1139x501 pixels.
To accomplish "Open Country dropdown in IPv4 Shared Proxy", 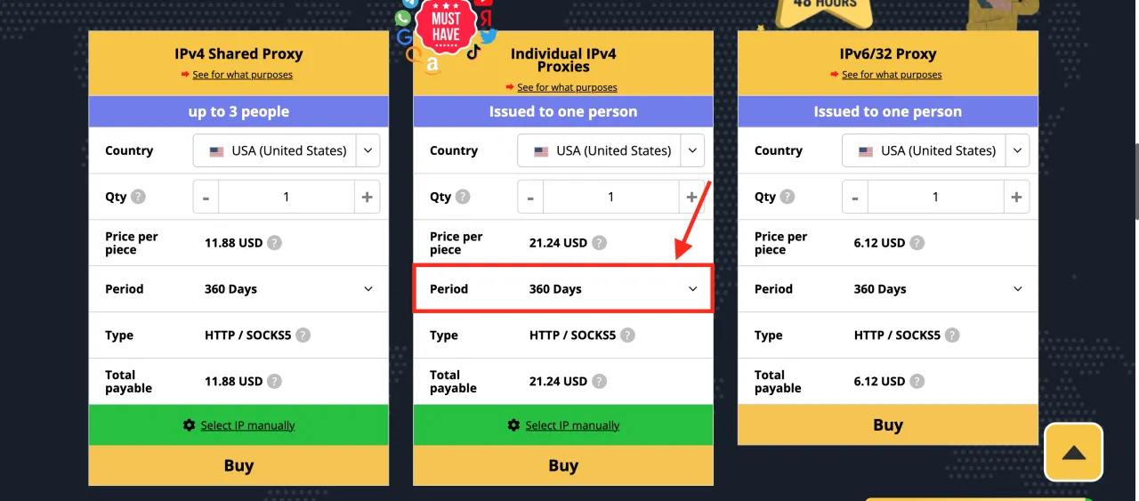I will click(287, 150).
